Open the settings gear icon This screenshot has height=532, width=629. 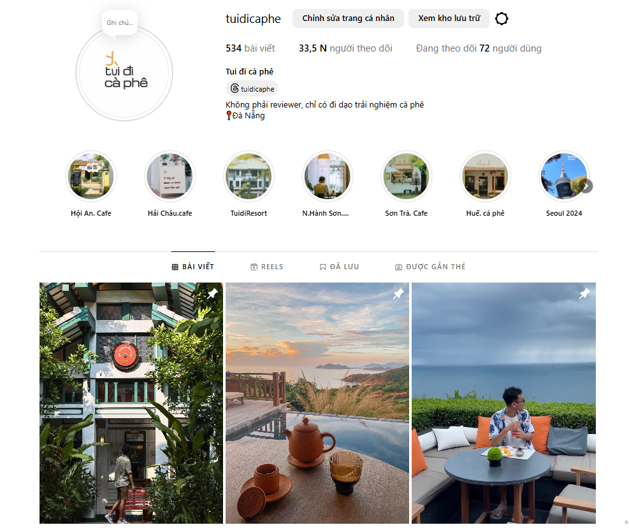pyautogui.click(x=502, y=18)
